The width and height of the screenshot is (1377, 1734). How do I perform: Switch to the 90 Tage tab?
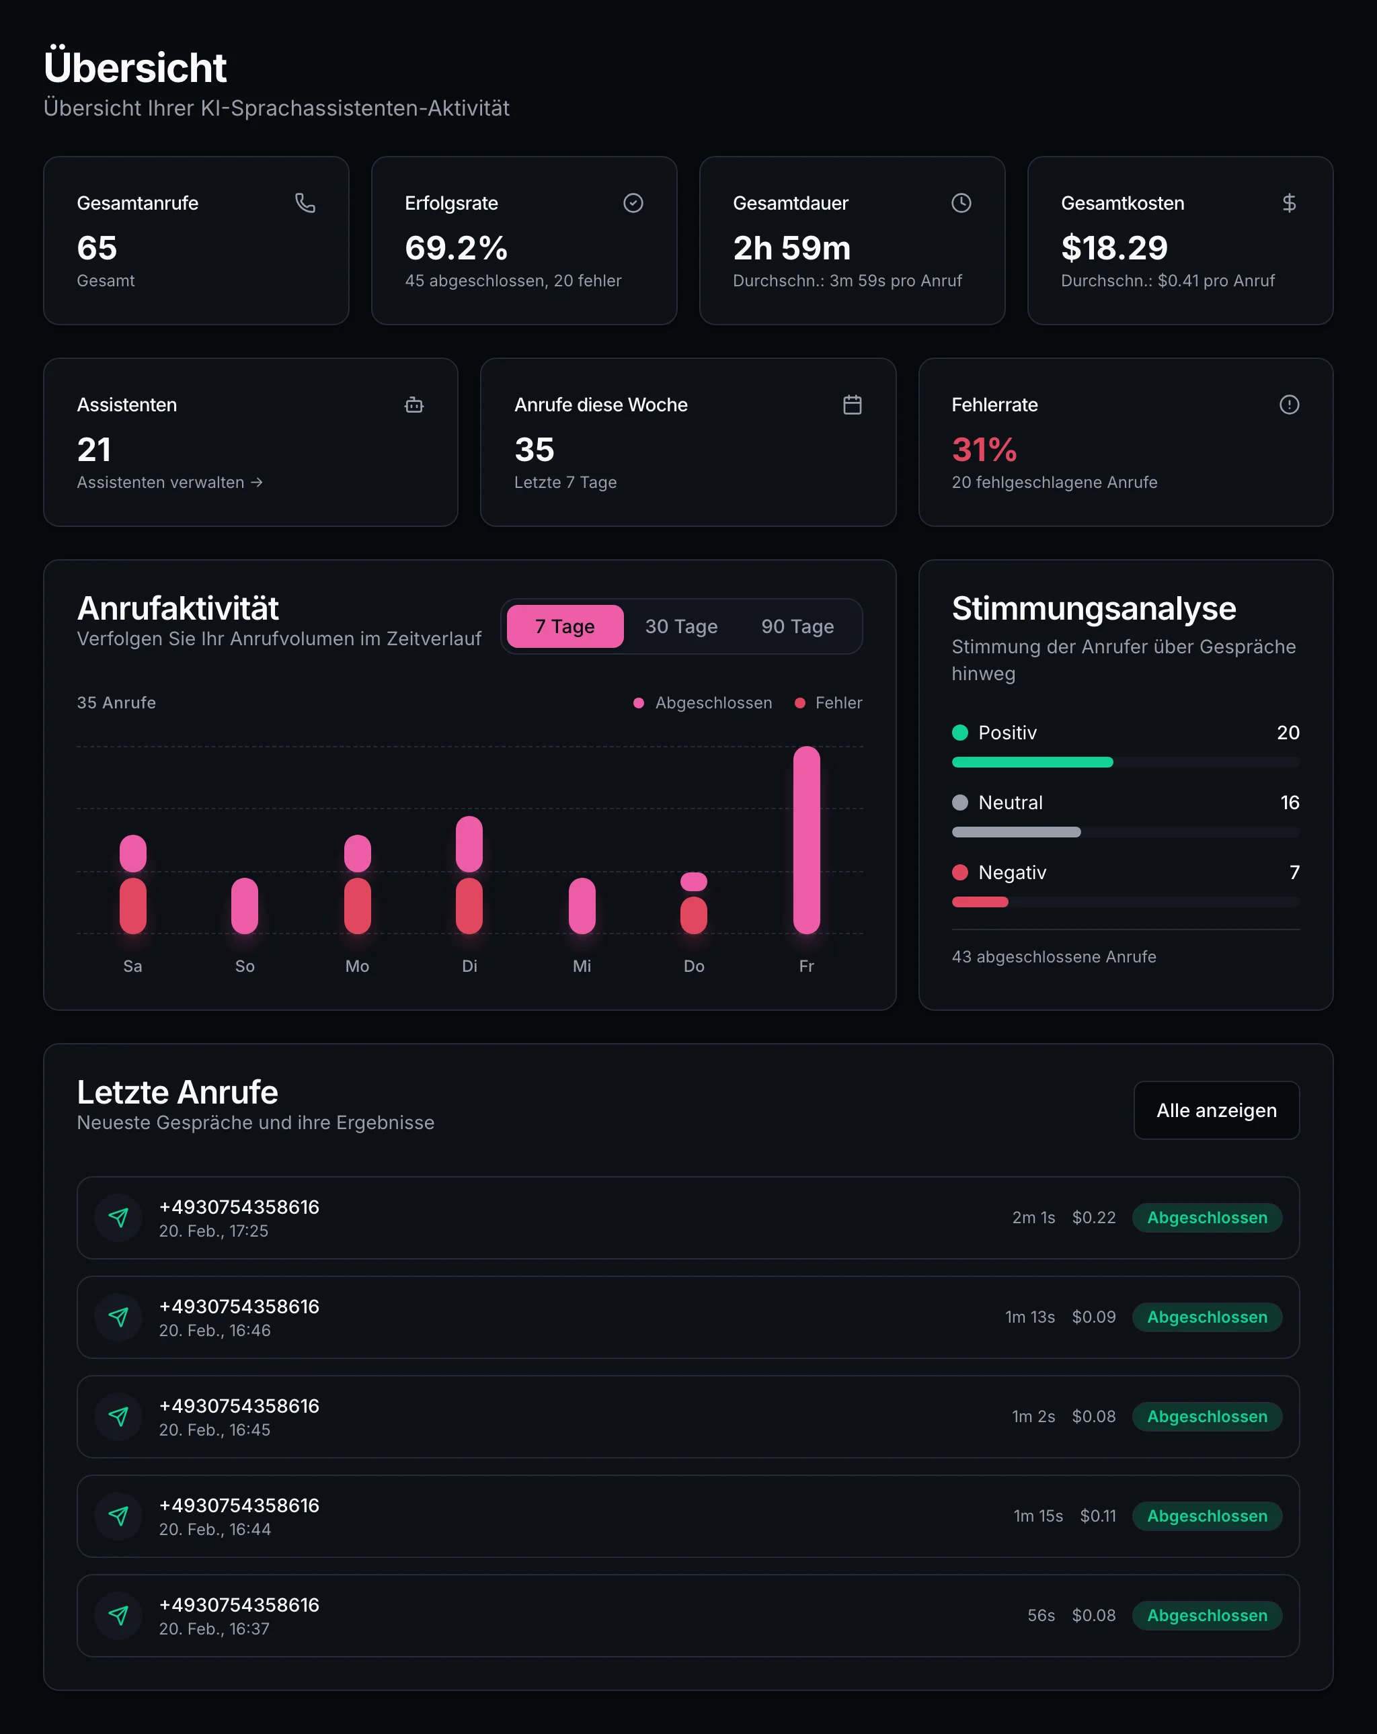click(x=797, y=626)
